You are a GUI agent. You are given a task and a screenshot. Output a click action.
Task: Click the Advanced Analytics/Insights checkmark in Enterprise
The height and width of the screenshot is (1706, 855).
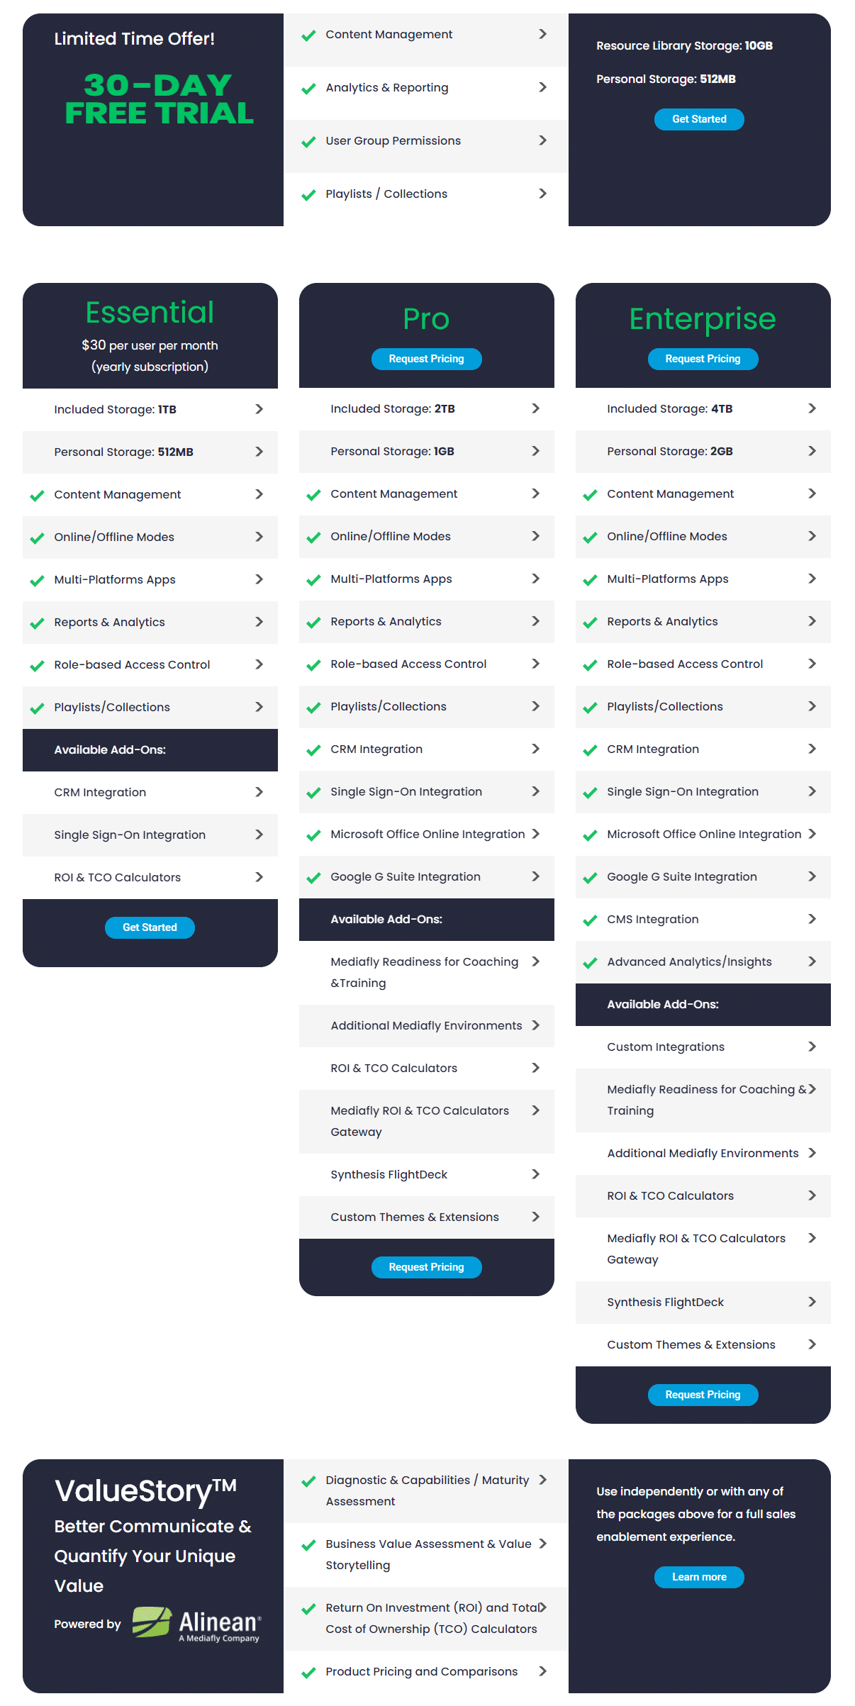590,962
